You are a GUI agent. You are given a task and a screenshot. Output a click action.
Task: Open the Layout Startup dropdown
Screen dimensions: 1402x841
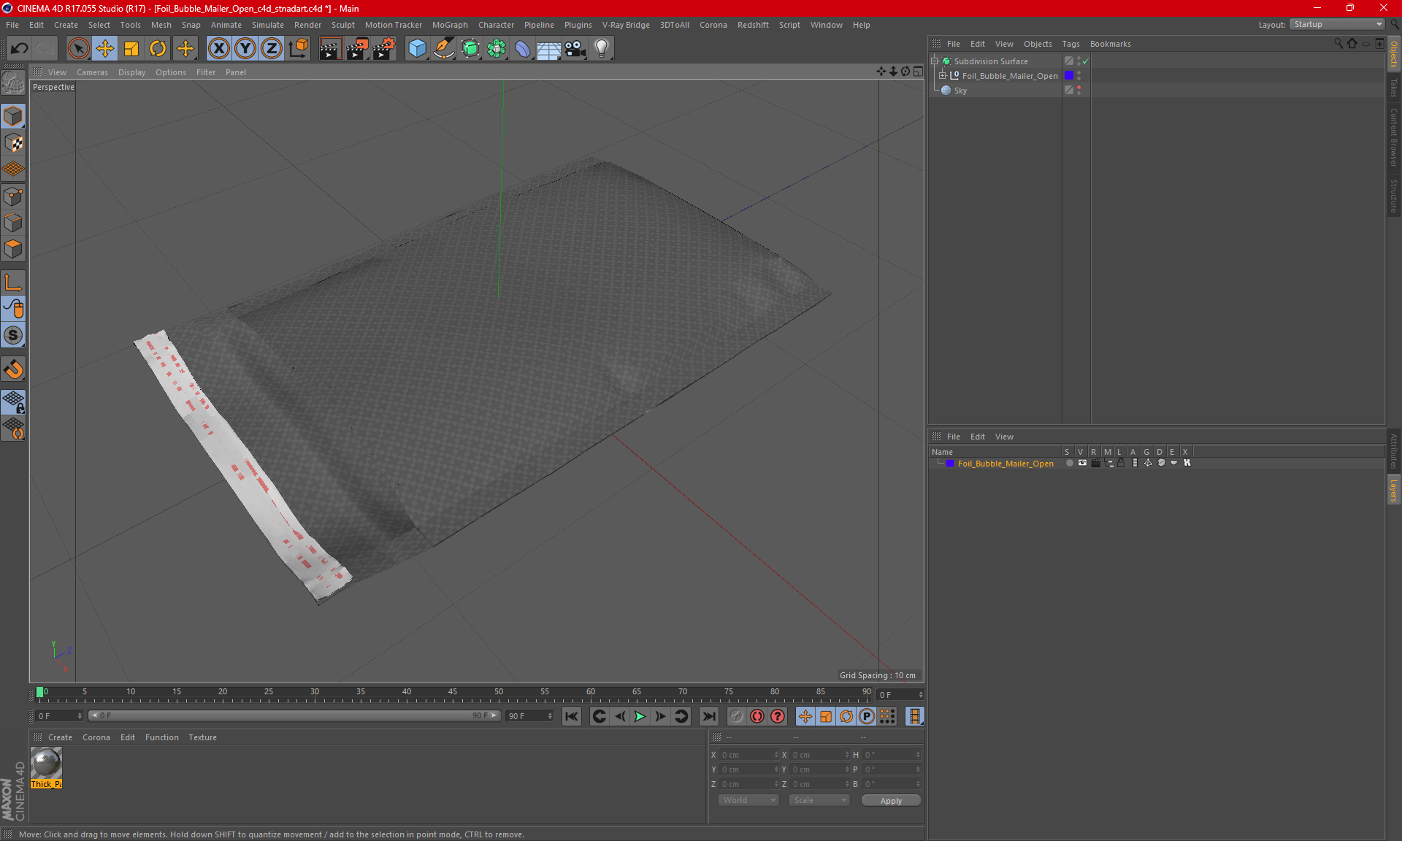click(x=1336, y=25)
